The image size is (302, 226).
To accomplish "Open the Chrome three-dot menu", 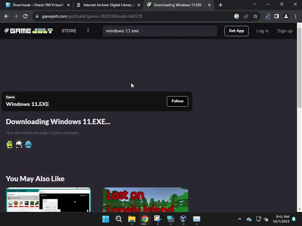I will [296, 16].
